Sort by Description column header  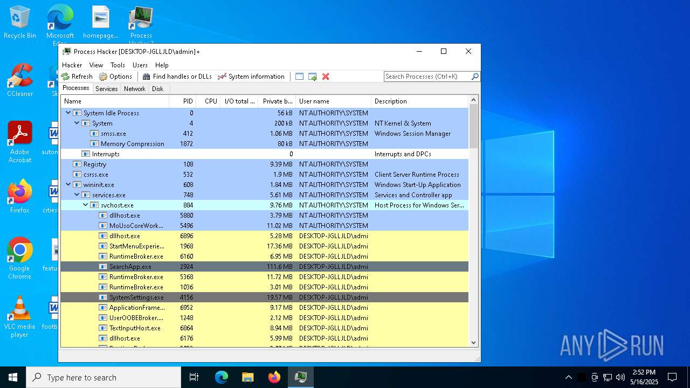click(x=420, y=101)
